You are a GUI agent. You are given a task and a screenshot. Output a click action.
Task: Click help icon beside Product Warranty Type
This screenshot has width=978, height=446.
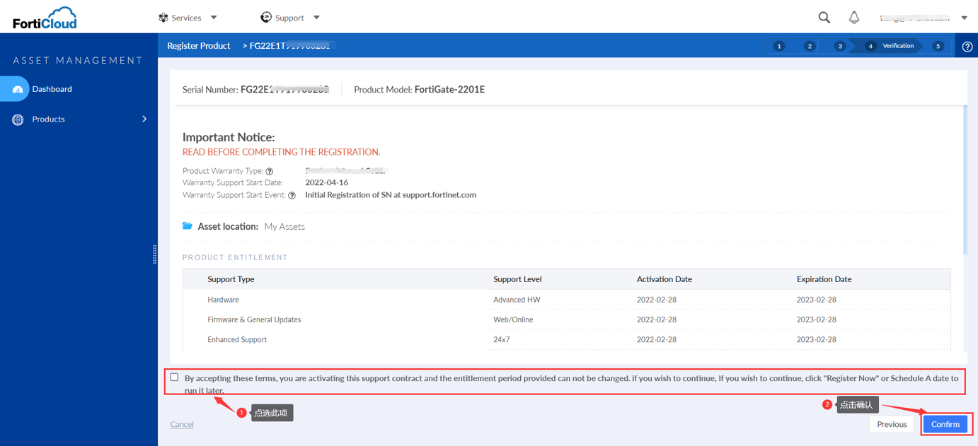tap(270, 171)
